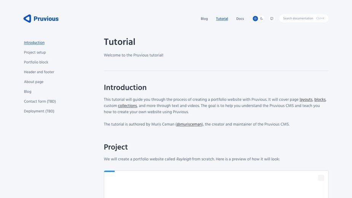Follow the collections link

(127, 105)
